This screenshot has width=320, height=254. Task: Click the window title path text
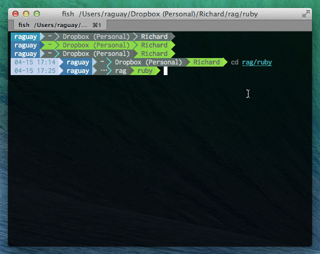(x=160, y=14)
